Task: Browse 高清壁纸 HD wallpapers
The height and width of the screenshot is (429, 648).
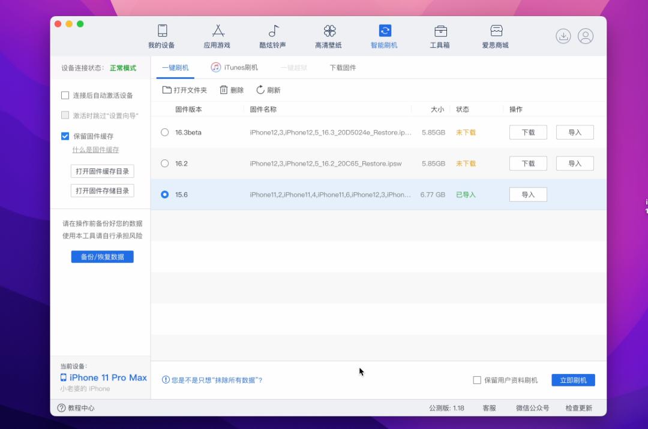Action: click(x=329, y=36)
